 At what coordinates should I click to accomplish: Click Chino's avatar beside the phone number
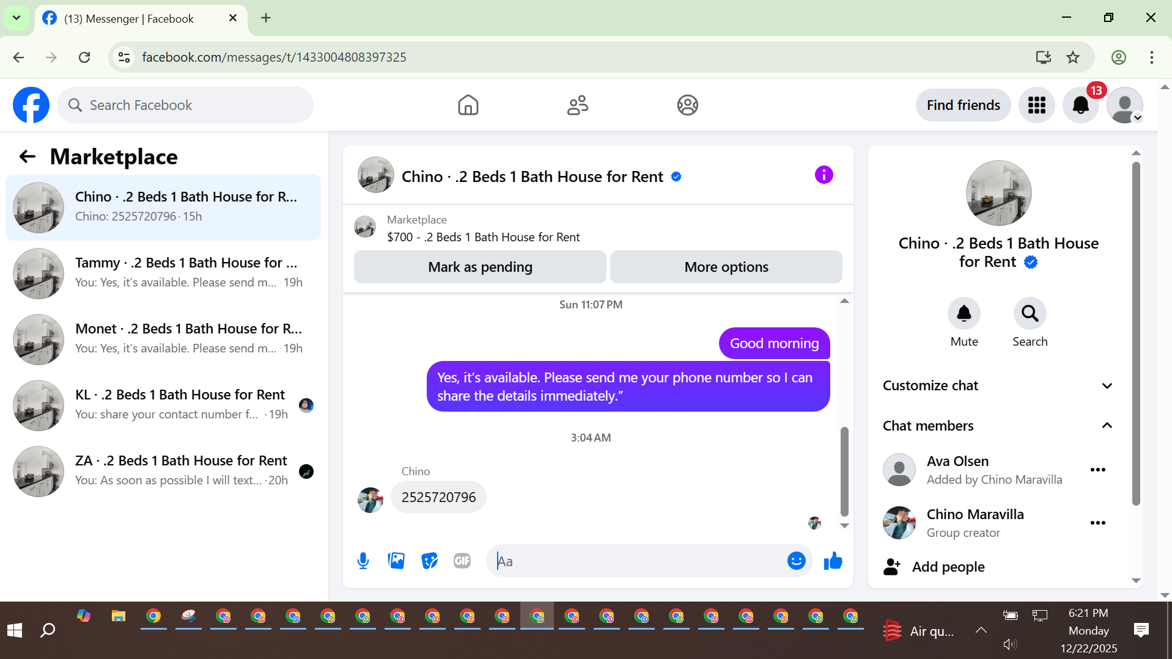click(x=370, y=500)
